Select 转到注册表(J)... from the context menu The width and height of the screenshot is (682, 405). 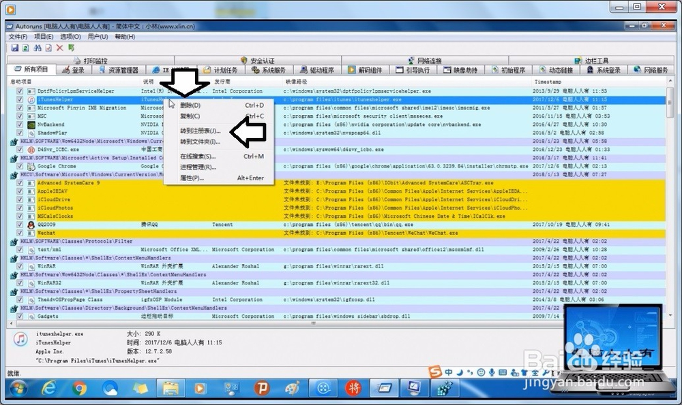(219, 131)
